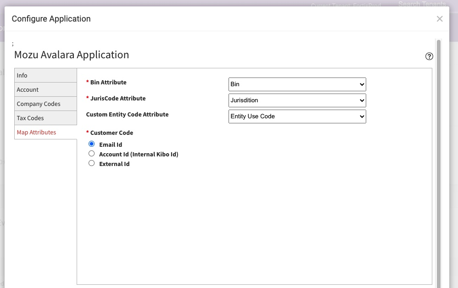Screen dimensions: 458x288
Task: Open the help icon for Mozu Avalara Application
Action: click(429, 56)
